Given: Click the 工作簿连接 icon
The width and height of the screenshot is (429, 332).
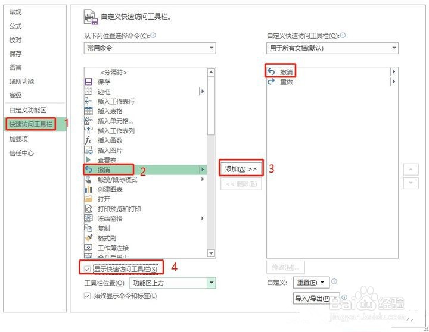Looking at the screenshot, I should pos(88,248).
